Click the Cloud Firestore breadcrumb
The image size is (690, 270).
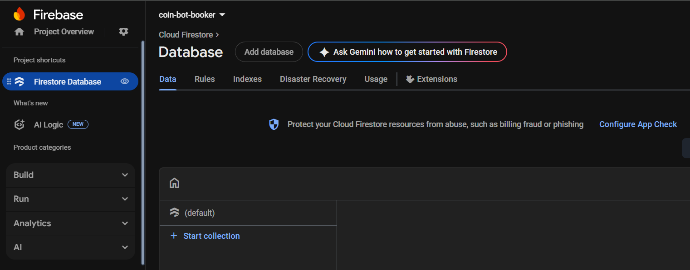186,35
